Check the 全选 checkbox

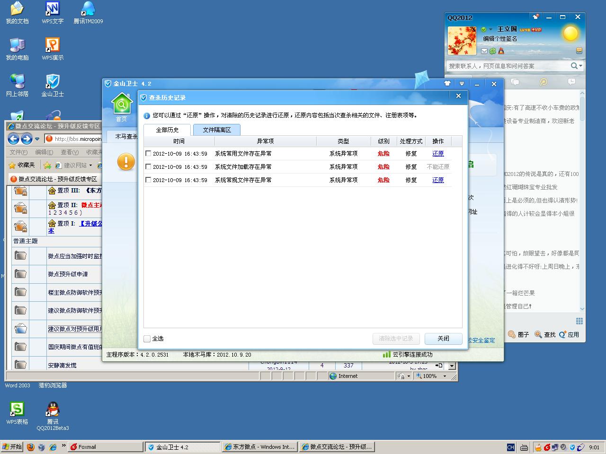[x=147, y=339]
